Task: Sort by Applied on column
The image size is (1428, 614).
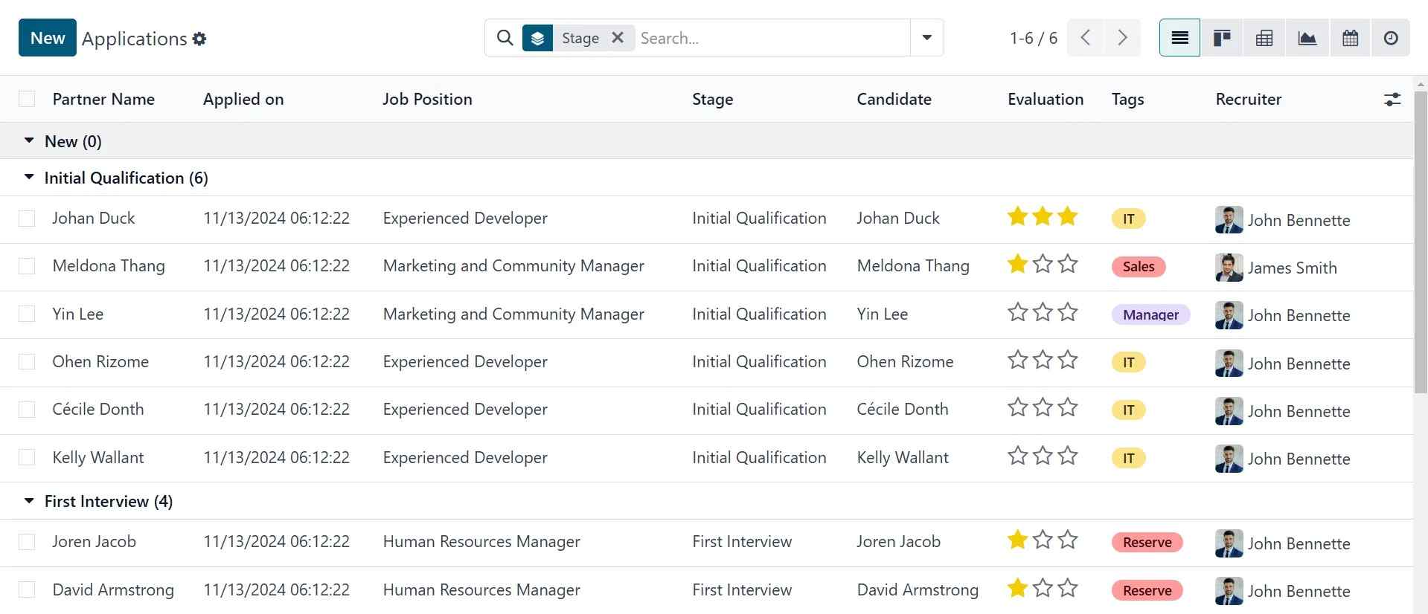Action: coord(243,100)
